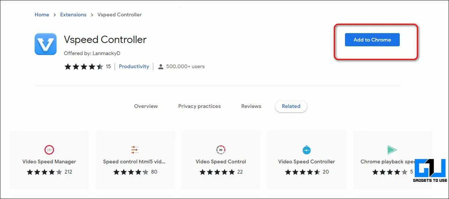
Task: Go to Home breadcrumb link
Action: coord(42,15)
